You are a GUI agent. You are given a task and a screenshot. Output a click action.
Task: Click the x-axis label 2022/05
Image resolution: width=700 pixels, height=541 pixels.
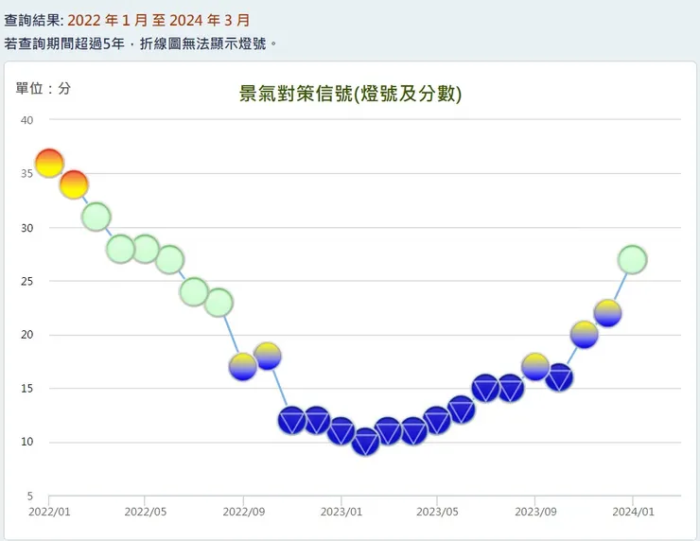coord(145,512)
